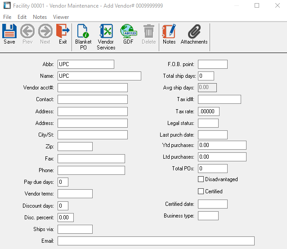Click the Vendor terms field
This screenshot has width=287, height=249.
pyautogui.click(x=75, y=194)
